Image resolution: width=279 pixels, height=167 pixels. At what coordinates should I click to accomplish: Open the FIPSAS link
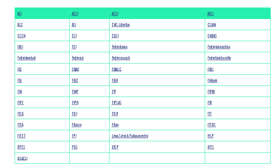point(117,102)
